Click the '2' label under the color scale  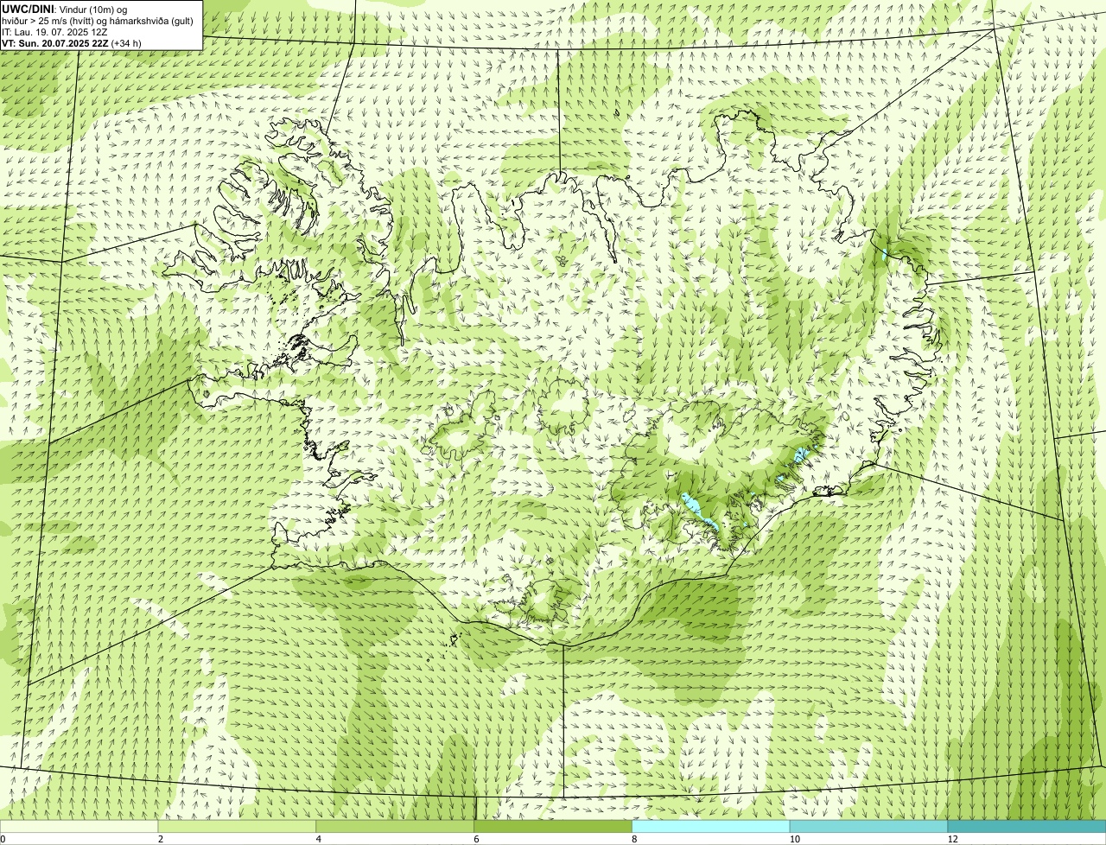(x=161, y=839)
